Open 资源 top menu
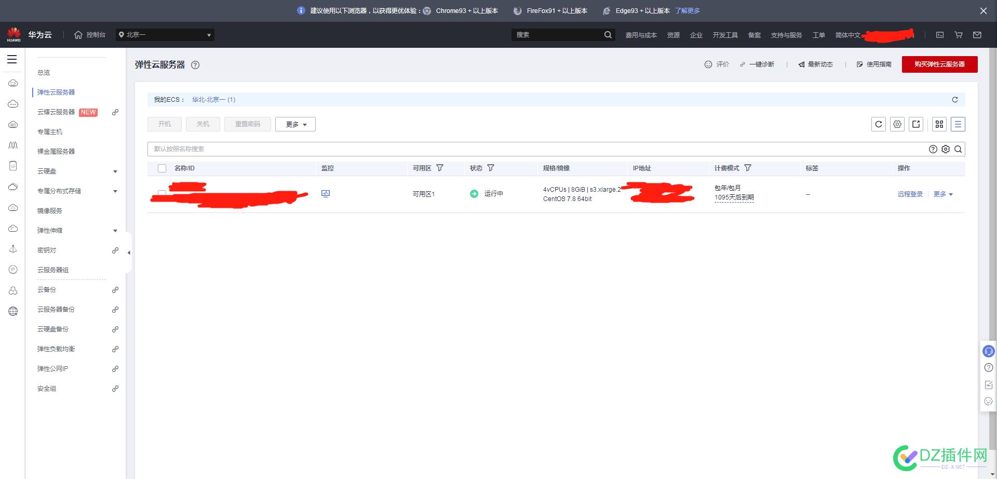997x479 pixels. tap(673, 35)
